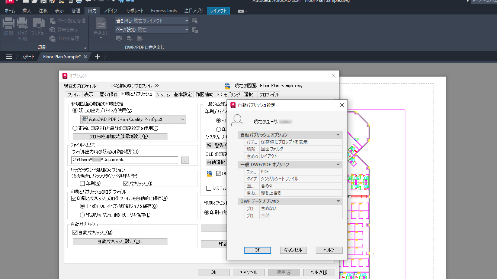
Task: Open the 開く/保存 tab in オプション
Action: coord(109,95)
